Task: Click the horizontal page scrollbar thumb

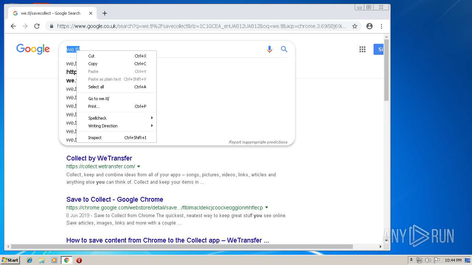Action: (182, 247)
